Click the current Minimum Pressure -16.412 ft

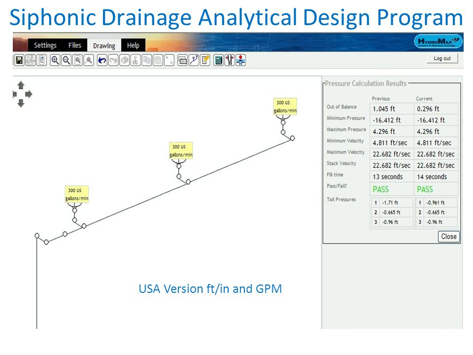(436, 120)
